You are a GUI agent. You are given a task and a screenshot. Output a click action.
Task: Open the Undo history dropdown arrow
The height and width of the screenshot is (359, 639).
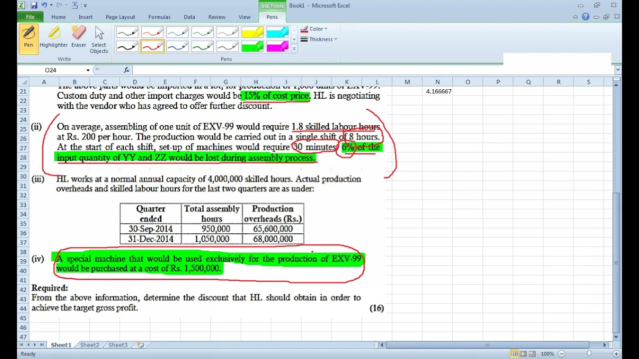pyautogui.click(x=50, y=5)
